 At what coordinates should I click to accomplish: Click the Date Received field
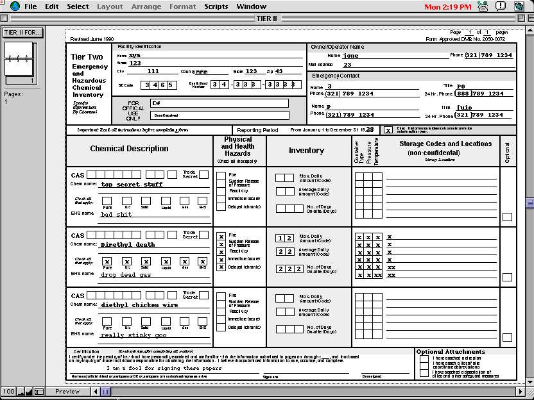tap(220, 115)
